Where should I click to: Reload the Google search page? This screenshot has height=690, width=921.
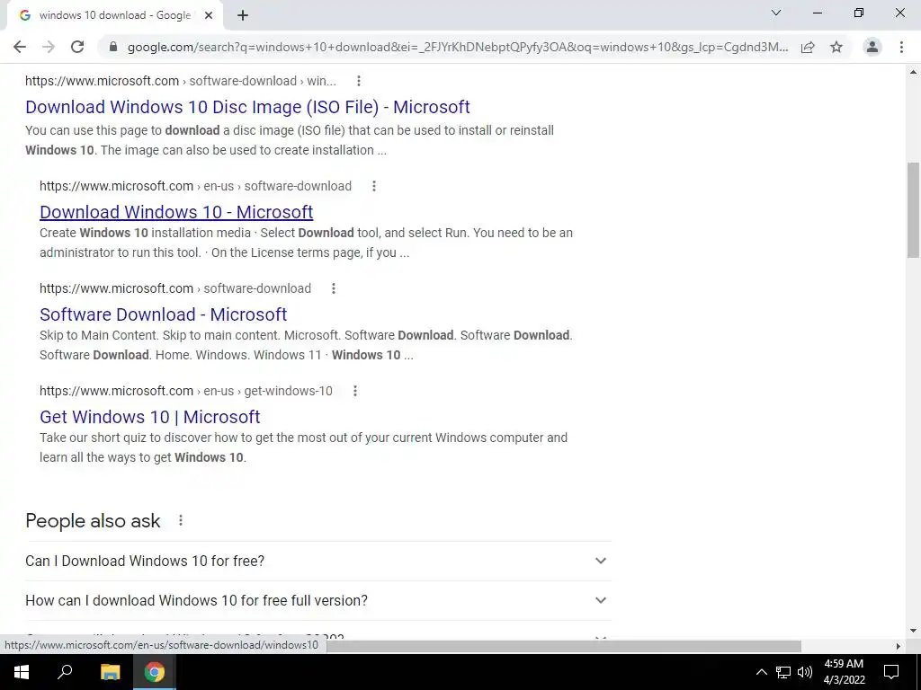(77, 47)
